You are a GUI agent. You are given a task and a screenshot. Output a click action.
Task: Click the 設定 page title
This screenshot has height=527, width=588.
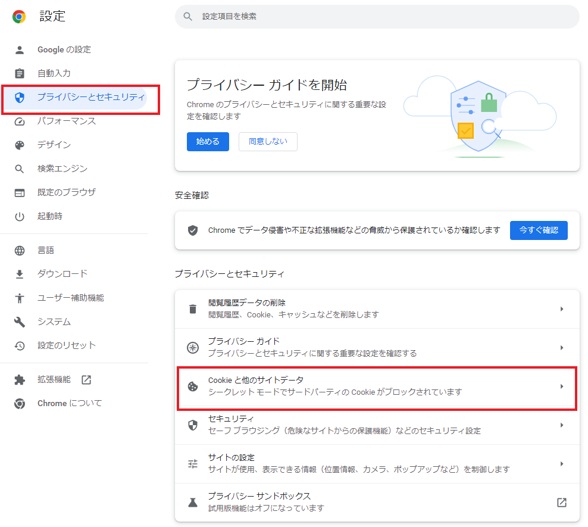tap(52, 17)
